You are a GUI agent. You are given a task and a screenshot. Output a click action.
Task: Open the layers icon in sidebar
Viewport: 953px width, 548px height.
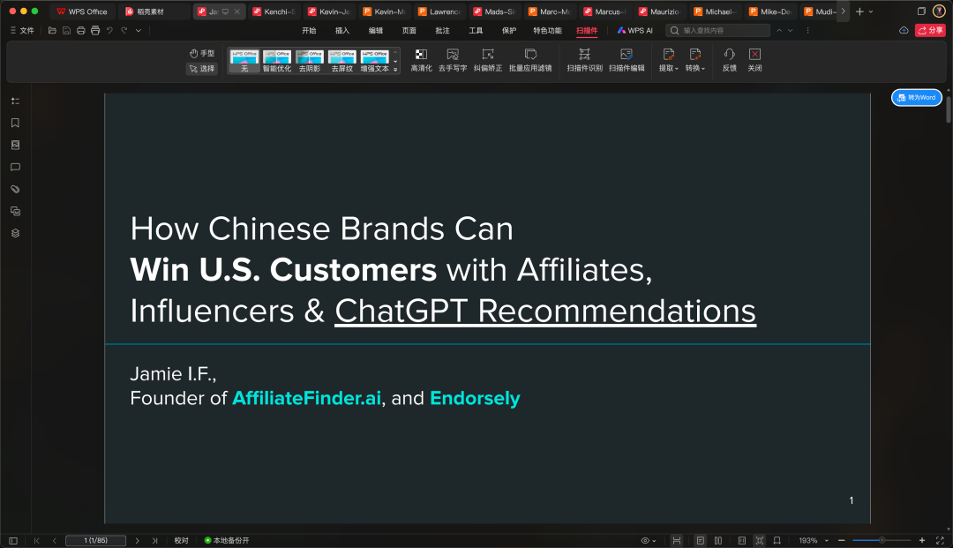tap(15, 233)
